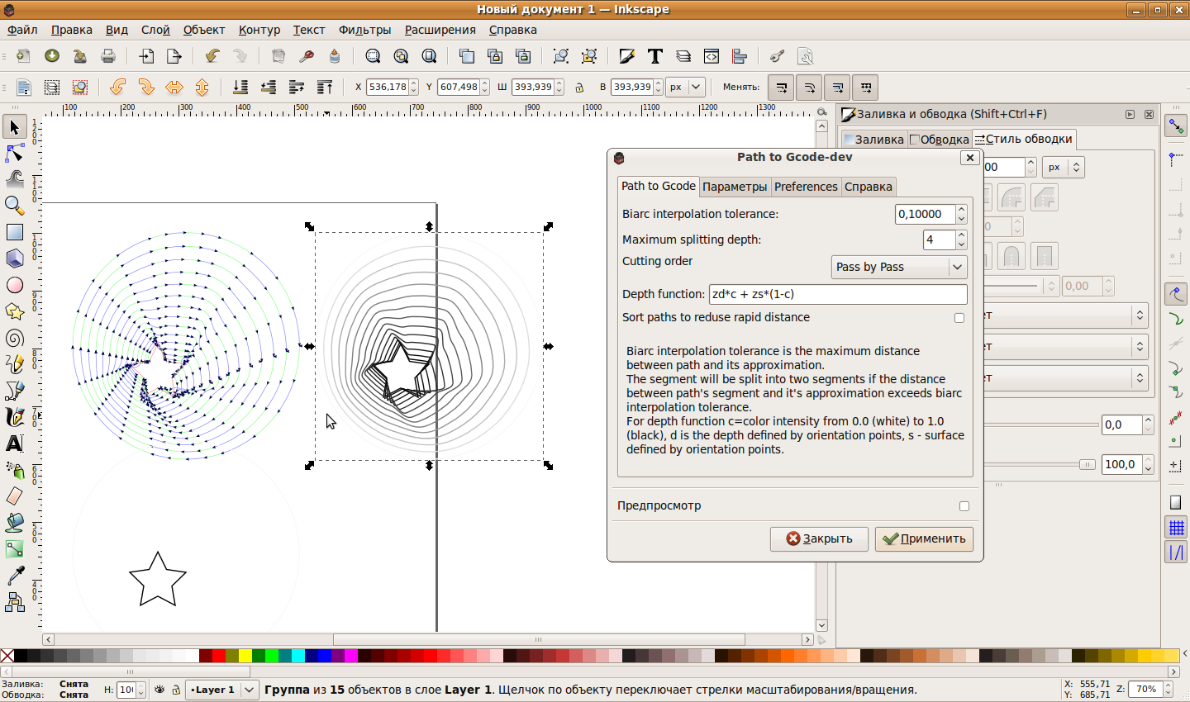Click the Применить button
1190x702 pixels.
pyautogui.click(x=924, y=538)
